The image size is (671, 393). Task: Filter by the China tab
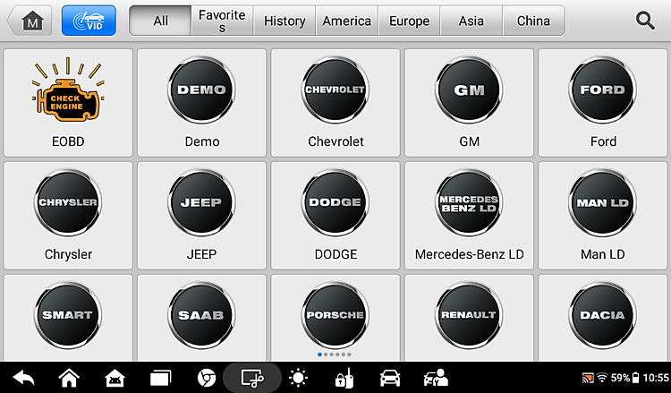click(533, 21)
